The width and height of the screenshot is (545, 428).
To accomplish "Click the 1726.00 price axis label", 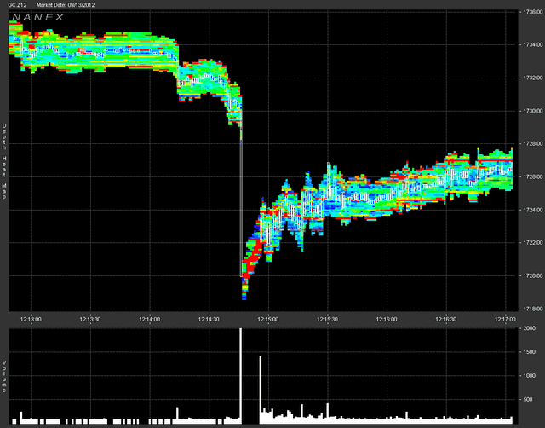I will (x=533, y=176).
